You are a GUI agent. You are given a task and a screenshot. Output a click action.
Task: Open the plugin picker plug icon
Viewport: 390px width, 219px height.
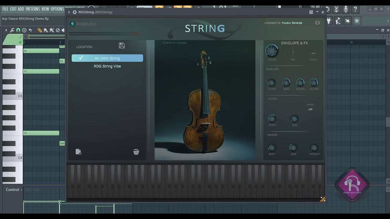pyautogui.click(x=329, y=21)
